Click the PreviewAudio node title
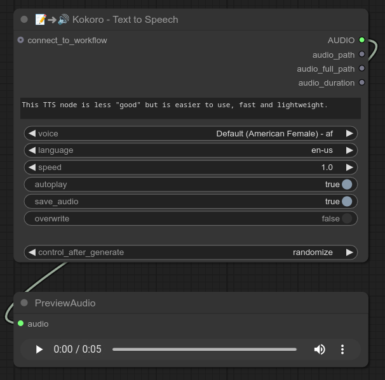Image resolution: width=385 pixels, height=380 pixels. tap(65, 303)
